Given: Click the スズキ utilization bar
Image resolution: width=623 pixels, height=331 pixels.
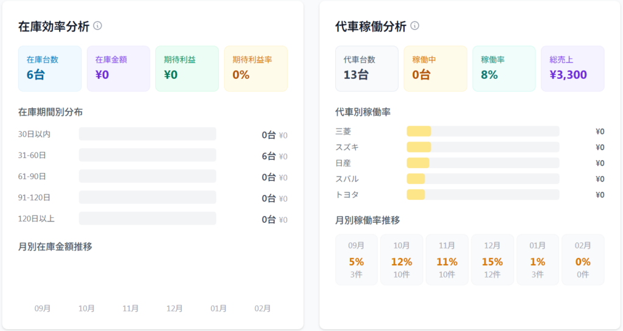Looking at the screenshot, I should point(482,147).
